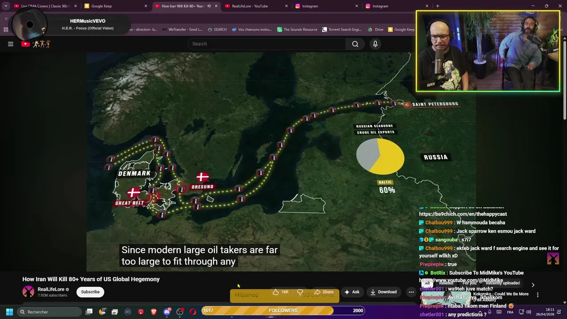Dislike the video with thumbs-down icon
The image size is (567, 319).
[300, 292]
